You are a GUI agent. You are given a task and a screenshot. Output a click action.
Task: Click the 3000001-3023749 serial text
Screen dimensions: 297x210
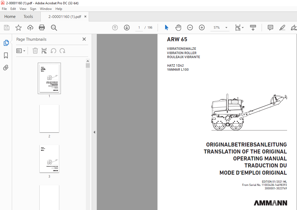(276, 188)
